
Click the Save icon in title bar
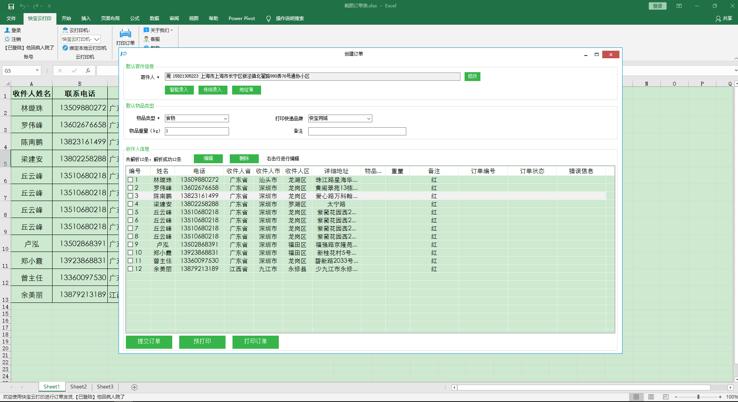coord(11,6)
